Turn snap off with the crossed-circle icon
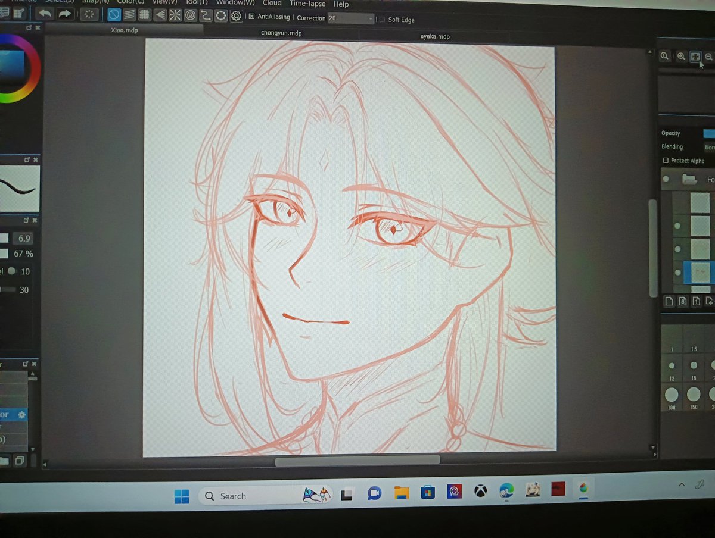This screenshot has width=715, height=538. click(114, 15)
